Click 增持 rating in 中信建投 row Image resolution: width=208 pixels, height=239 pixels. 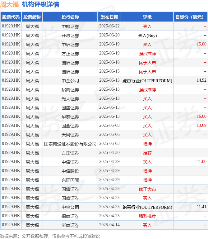147,171
